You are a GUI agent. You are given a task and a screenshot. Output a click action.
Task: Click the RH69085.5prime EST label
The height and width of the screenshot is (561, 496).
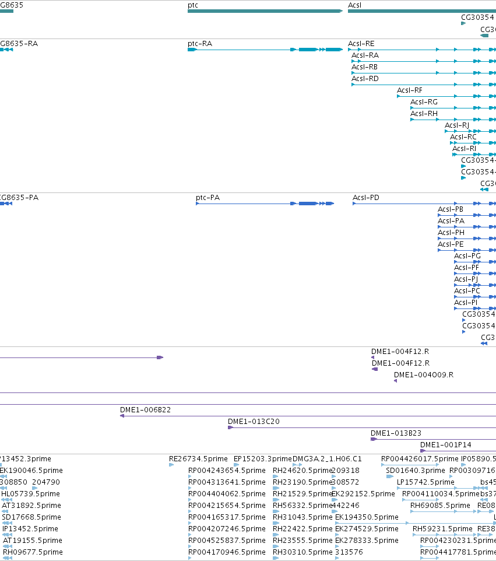[440, 505]
